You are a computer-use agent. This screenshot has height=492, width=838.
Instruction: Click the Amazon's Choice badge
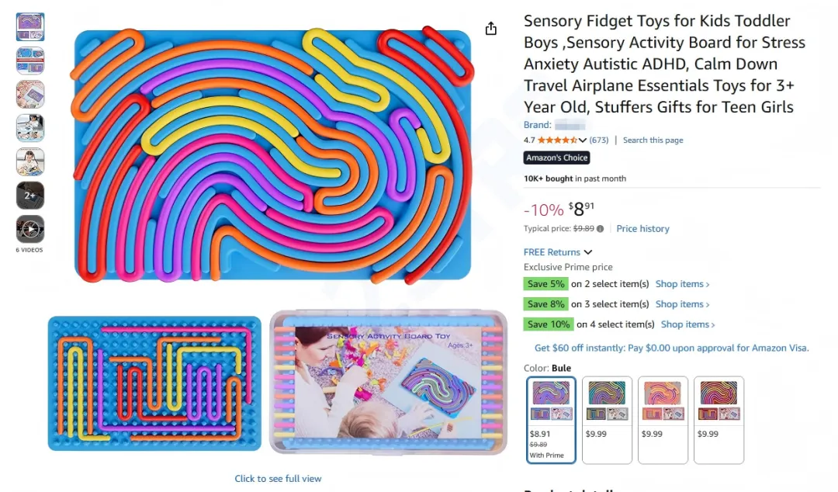pyautogui.click(x=556, y=158)
